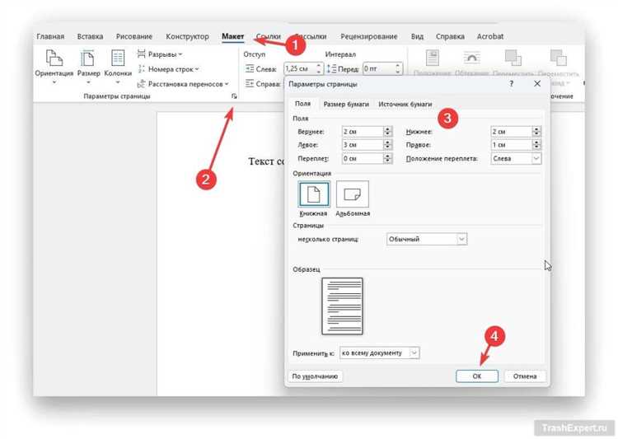The width and height of the screenshot is (618, 439).
Task: Click the Левое margin field
Action: 363,145
